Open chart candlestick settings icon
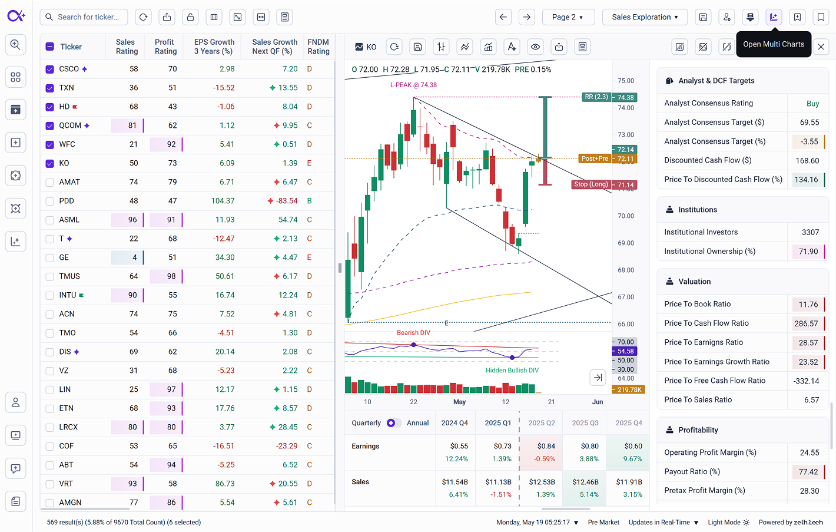Image resolution: width=836 pixels, height=532 pixels. [x=442, y=47]
